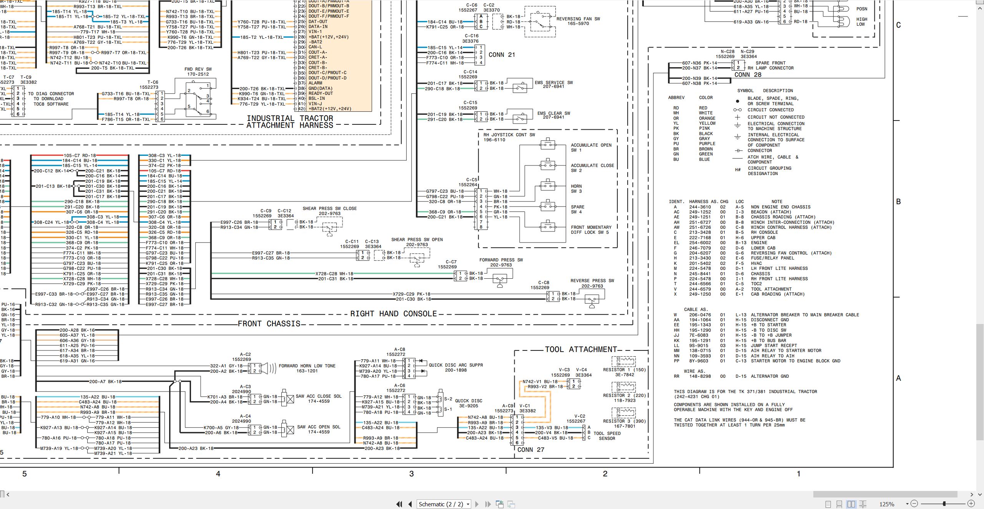Image resolution: width=984 pixels, height=509 pixels.
Task: Click the 125% zoom value field
Action: click(887, 504)
